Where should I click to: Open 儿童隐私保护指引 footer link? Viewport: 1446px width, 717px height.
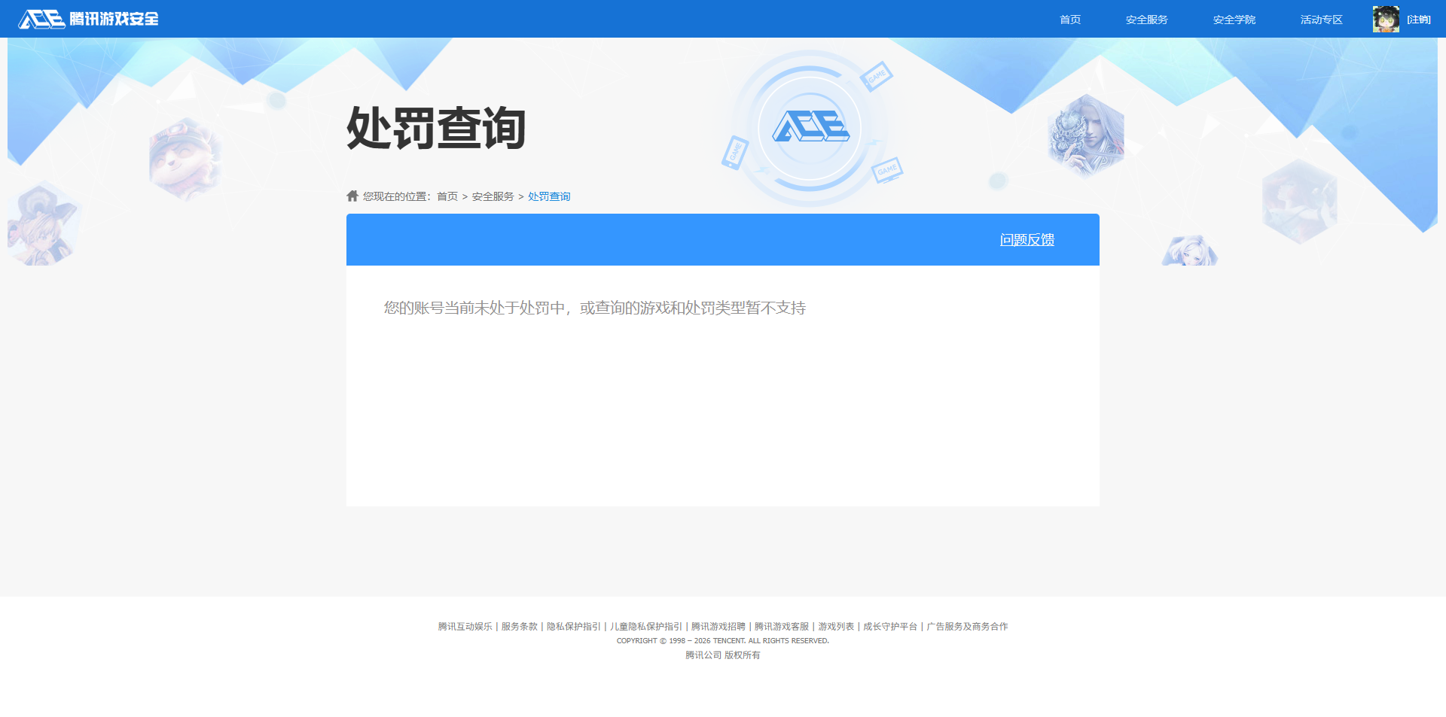646,627
